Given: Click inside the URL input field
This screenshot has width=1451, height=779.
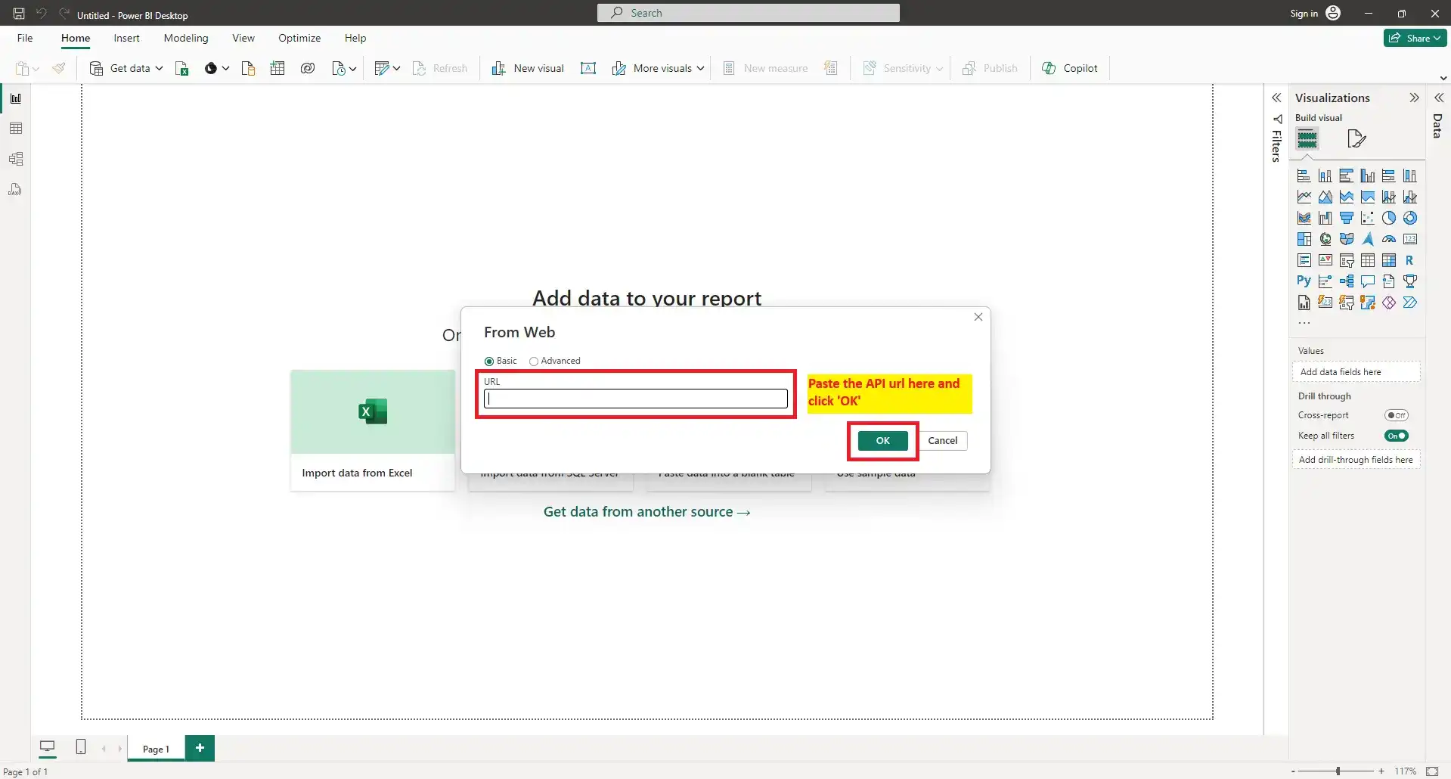Looking at the screenshot, I should (635, 399).
